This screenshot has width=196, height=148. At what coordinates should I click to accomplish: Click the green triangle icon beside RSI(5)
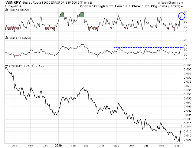click(6, 10)
